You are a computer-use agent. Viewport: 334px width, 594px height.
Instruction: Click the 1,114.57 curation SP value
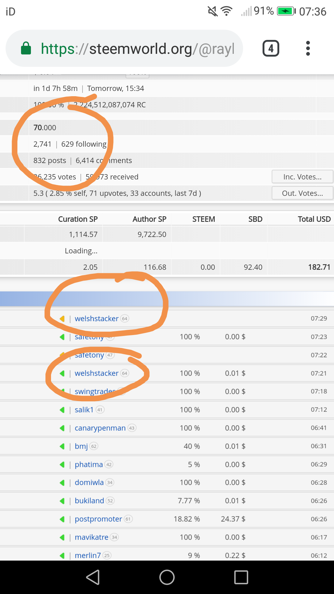click(x=83, y=234)
